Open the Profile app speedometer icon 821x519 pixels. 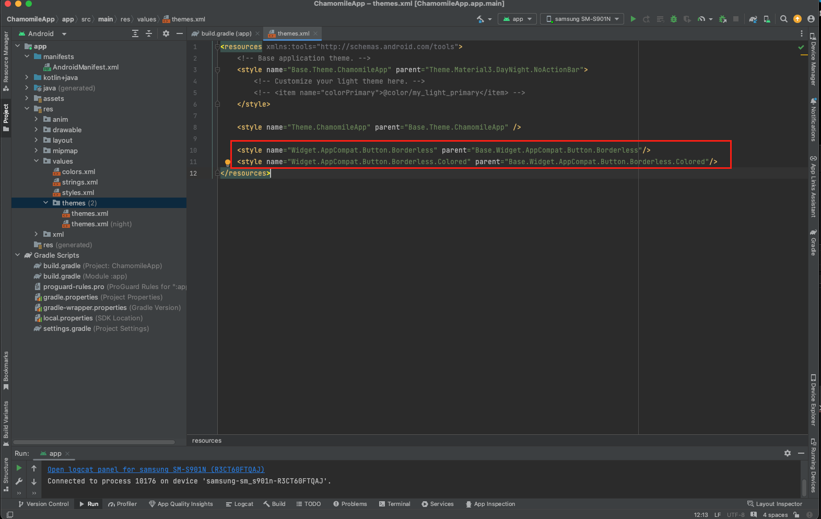701,19
